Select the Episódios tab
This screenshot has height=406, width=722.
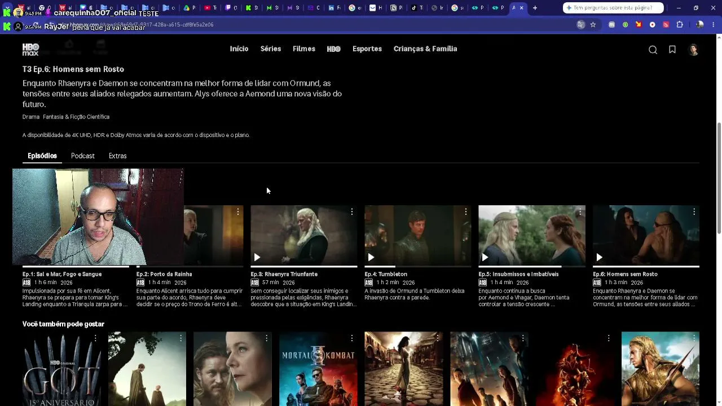(42, 156)
